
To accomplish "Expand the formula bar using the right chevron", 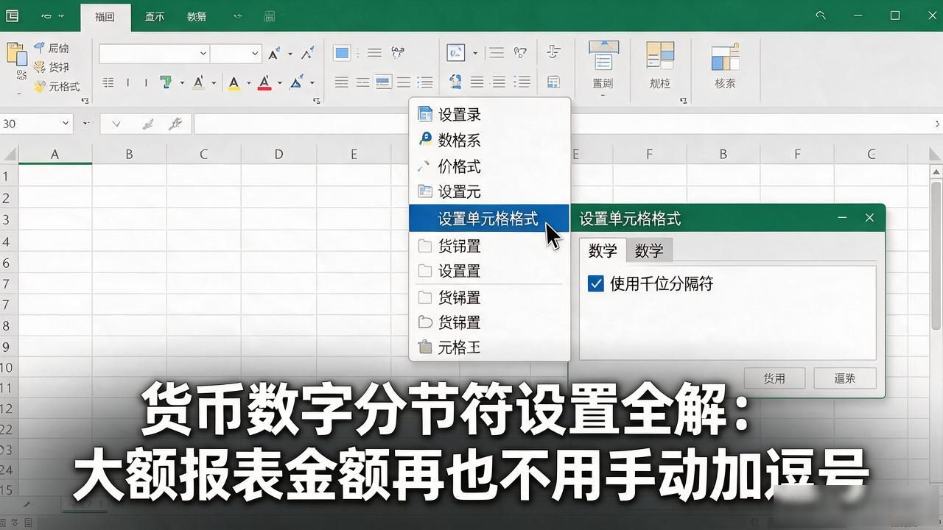I will tap(937, 124).
